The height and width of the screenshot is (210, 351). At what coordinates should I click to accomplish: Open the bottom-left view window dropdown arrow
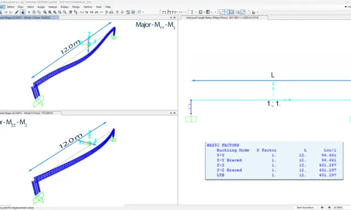coord(171,113)
